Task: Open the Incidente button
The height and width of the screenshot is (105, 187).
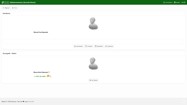Action: [89, 46]
